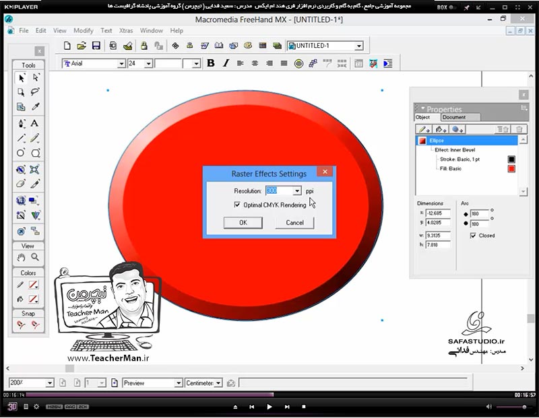The width and height of the screenshot is (539, 418).
Task: Toggle the Closed checkbox under Arc
Action: [x=473, y=236]
